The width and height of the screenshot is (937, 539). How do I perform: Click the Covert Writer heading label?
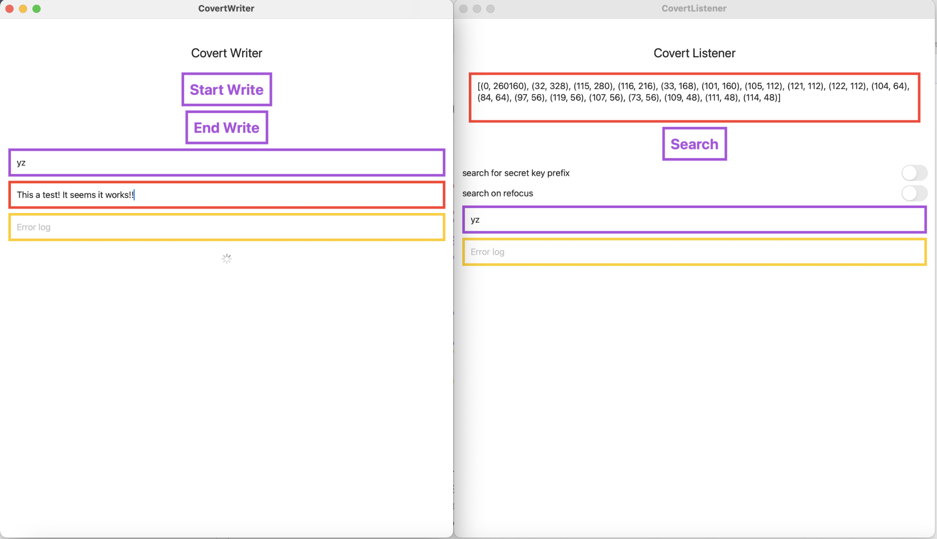(227, 53)
